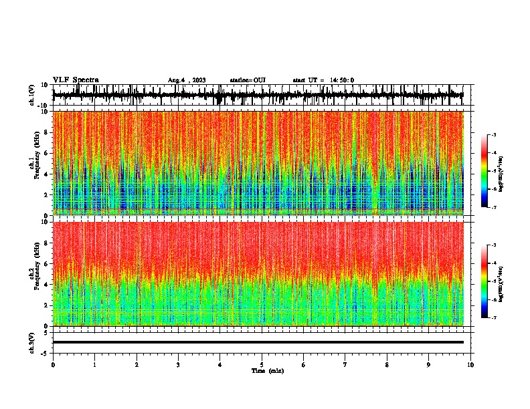This screenshot has height=409, width=530.
Task: Click the ch.2 Frequency (kHz) axis label
Action: [36, 266]
